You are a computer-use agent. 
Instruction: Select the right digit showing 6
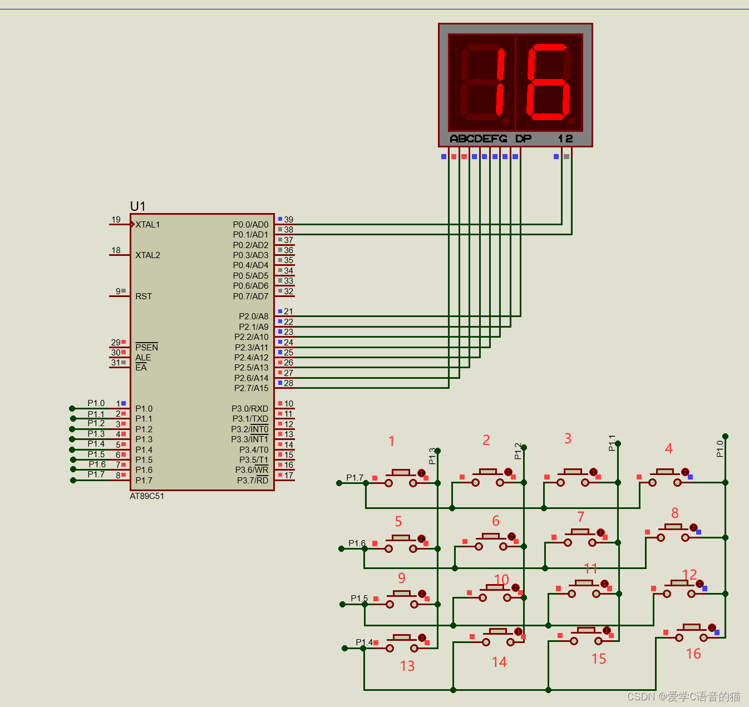(x=549, y=83)
